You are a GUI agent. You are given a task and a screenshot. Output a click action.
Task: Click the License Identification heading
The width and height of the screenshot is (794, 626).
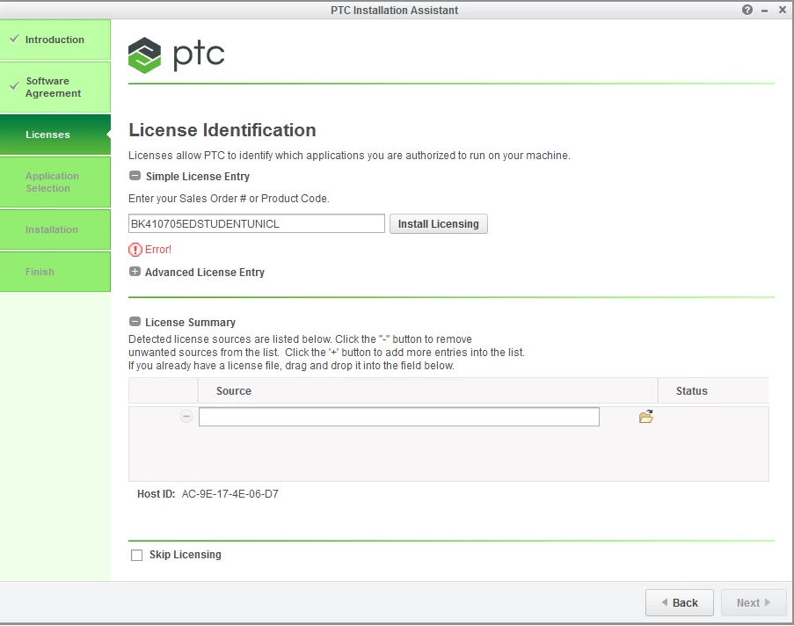click(x=222, y=130)
